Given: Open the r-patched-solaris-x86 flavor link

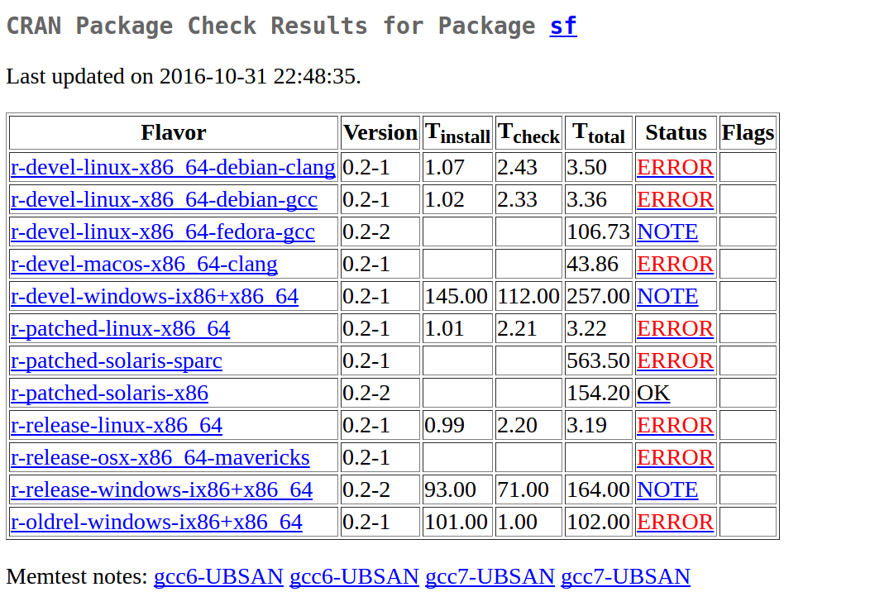Looking at the screenshot, I should (109, 394).
